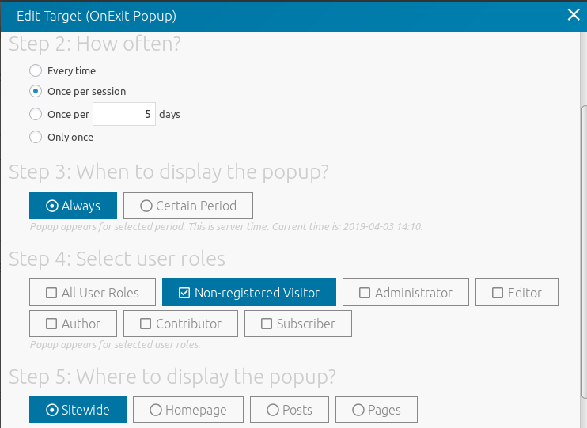Select the Only once radio option

[36, 137]
